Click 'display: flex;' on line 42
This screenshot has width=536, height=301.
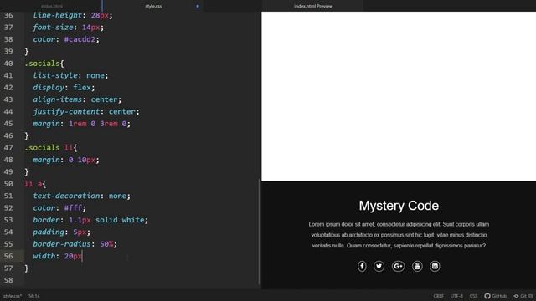[64, 87]
